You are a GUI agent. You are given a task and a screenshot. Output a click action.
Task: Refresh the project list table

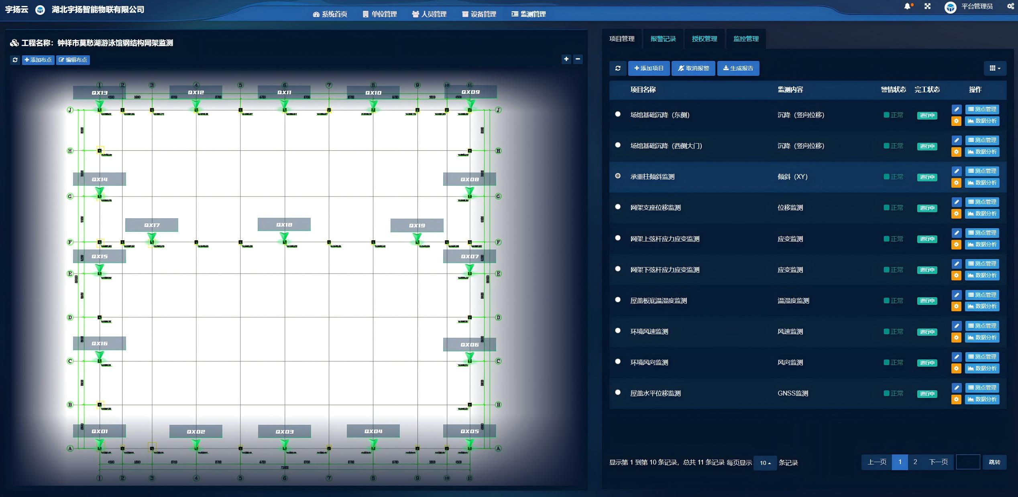[618, 68]
